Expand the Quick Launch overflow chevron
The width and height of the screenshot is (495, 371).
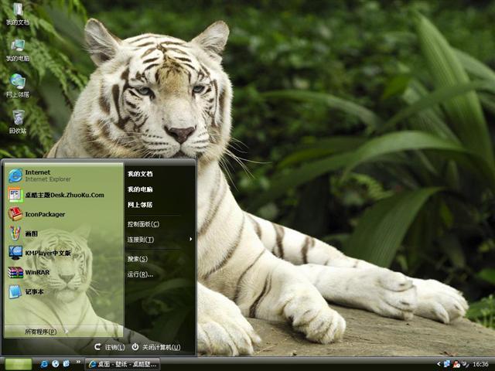coord(77,363)
